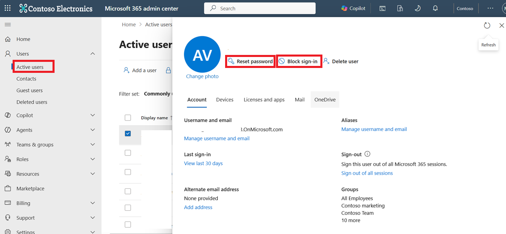Toggle dark mode moon icon
The image size is (506, 234).
click(x=418, y=8)
